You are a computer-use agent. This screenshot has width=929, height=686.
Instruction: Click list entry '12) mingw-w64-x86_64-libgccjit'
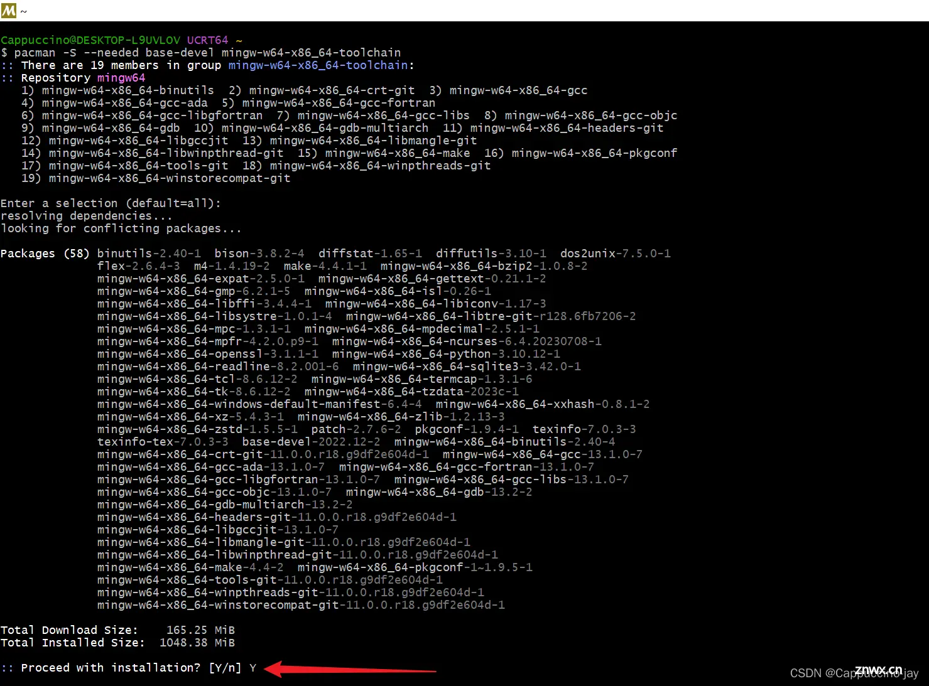coord(125,141)
